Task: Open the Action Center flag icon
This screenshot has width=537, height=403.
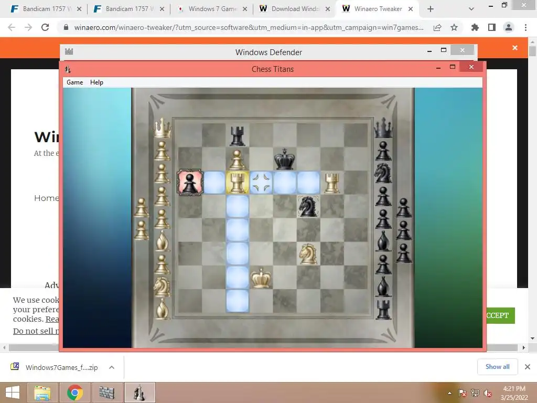Action: (x=463, y=393)
